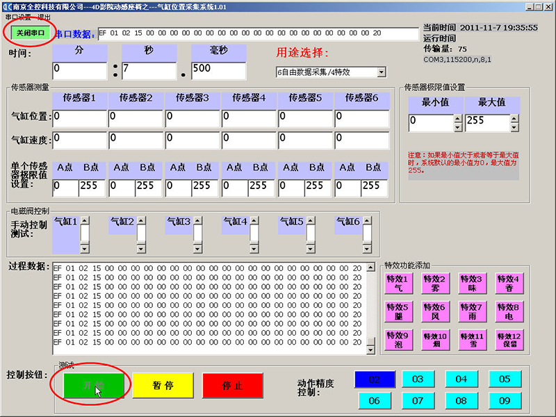This screenshot has height=417, width=556.
Task: Select motion precision 08
Action: [461, 400]
